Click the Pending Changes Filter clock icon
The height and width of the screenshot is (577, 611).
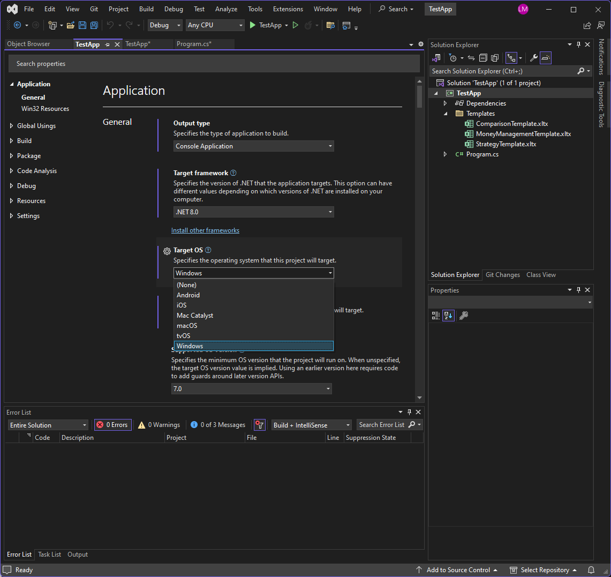pos(453,58)
